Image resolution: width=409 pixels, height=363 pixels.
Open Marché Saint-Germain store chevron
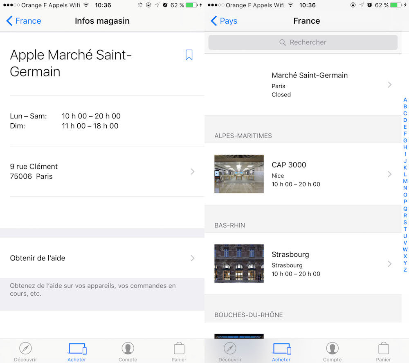pyautogui.click(x=390, y=85)
